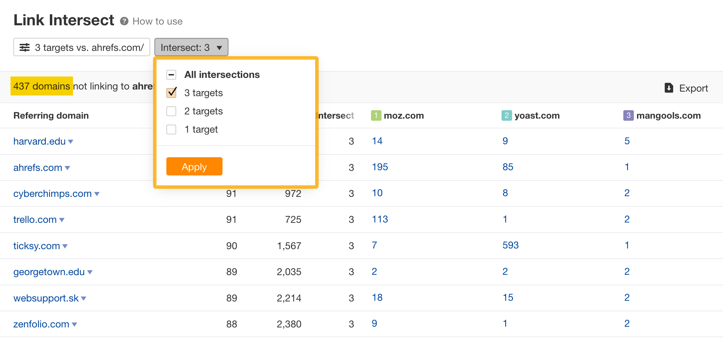Viewport: 723px width, 339px height.
Task: Click the Apply button
Action: coord(194,166)
